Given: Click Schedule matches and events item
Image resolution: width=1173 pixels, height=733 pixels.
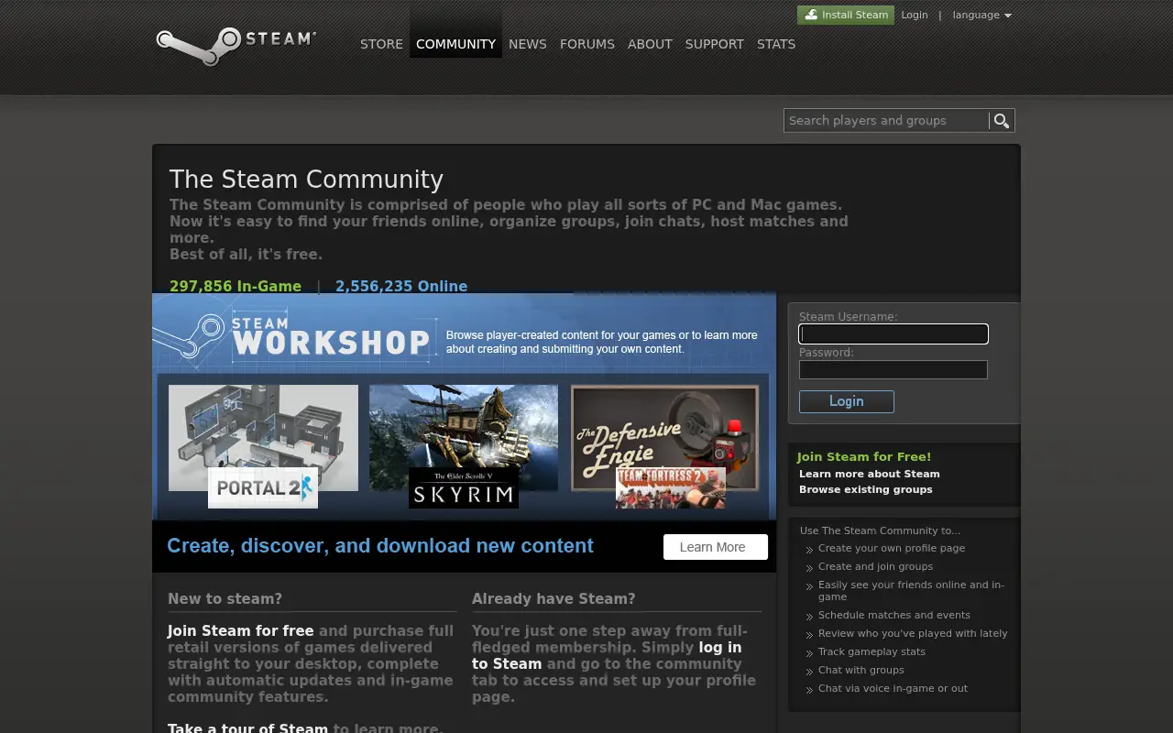Looking at the screenshot, I should pos(894,615).
